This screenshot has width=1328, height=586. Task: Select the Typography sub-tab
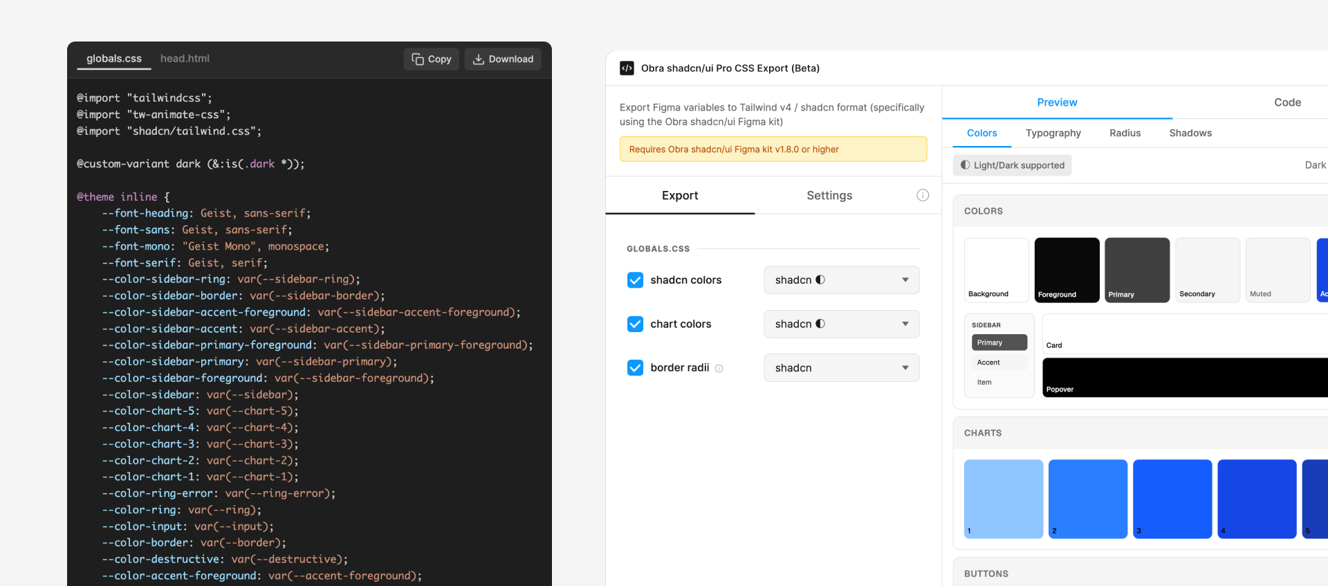point(1053,133)
